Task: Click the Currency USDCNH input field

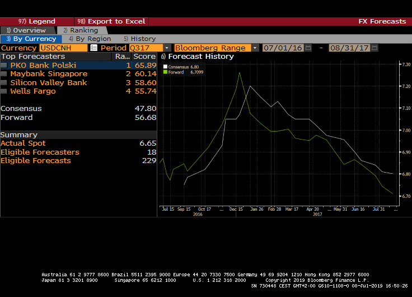Action: point(63,48)
